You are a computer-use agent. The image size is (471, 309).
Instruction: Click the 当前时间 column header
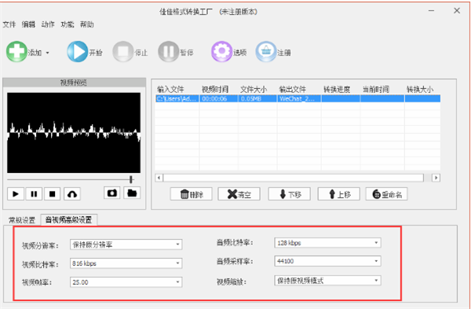pyautogui.click(x=375, y=90)
